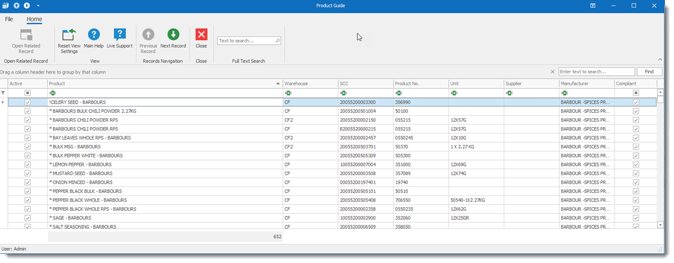Toggle the Active column filter checkbox
674x263 pixels.
click(27, 93)
